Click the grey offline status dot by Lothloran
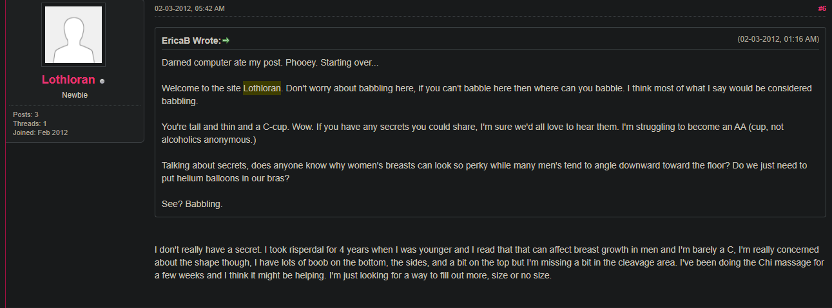This screenshot has height=308, width=832. click(102, 81)
